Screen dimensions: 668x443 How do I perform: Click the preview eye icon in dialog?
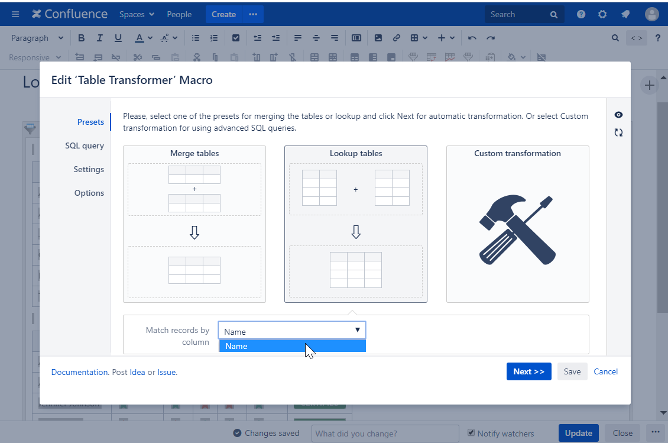[618, 115]
